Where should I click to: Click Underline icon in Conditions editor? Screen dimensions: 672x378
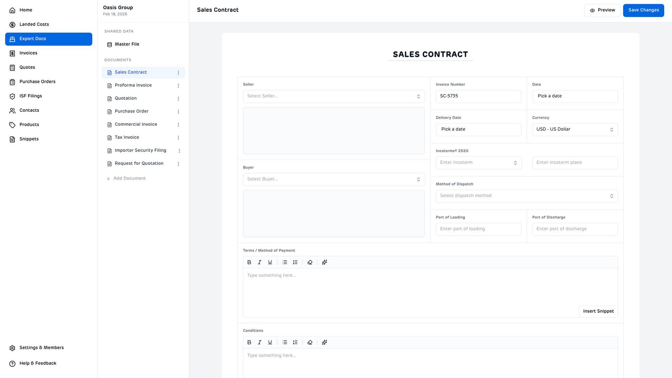(x=270, y=342)
